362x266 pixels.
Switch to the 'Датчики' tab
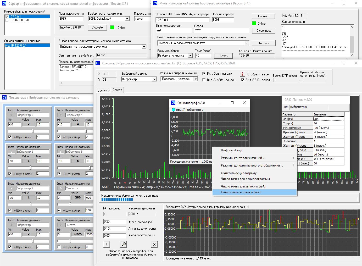pyautogui.click(x=104, y=90)
